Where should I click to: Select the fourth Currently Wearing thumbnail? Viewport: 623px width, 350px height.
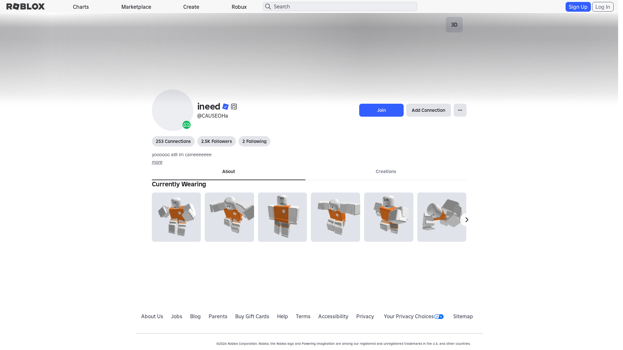tap(336, 217)
